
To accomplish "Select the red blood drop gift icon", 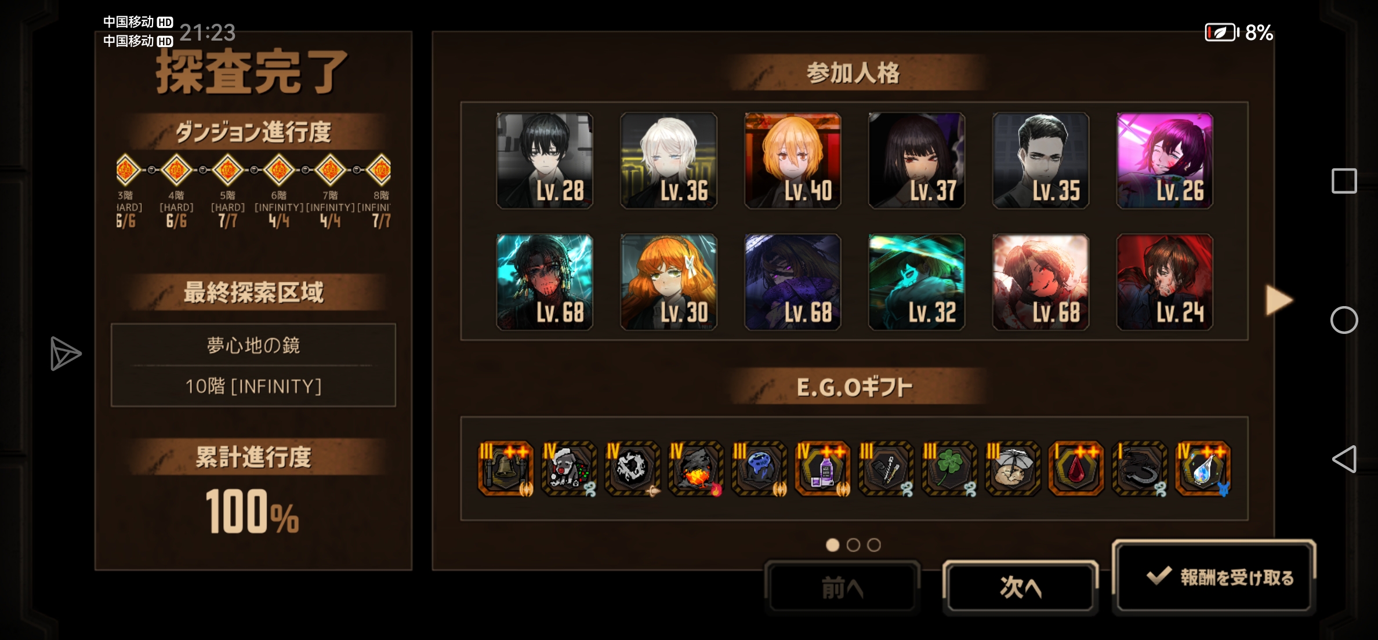I will [1076, 469].
